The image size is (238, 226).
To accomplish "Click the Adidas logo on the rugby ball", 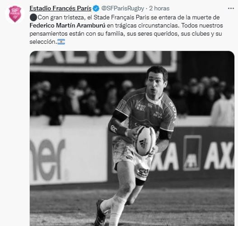I will click(x=143, y=143).
